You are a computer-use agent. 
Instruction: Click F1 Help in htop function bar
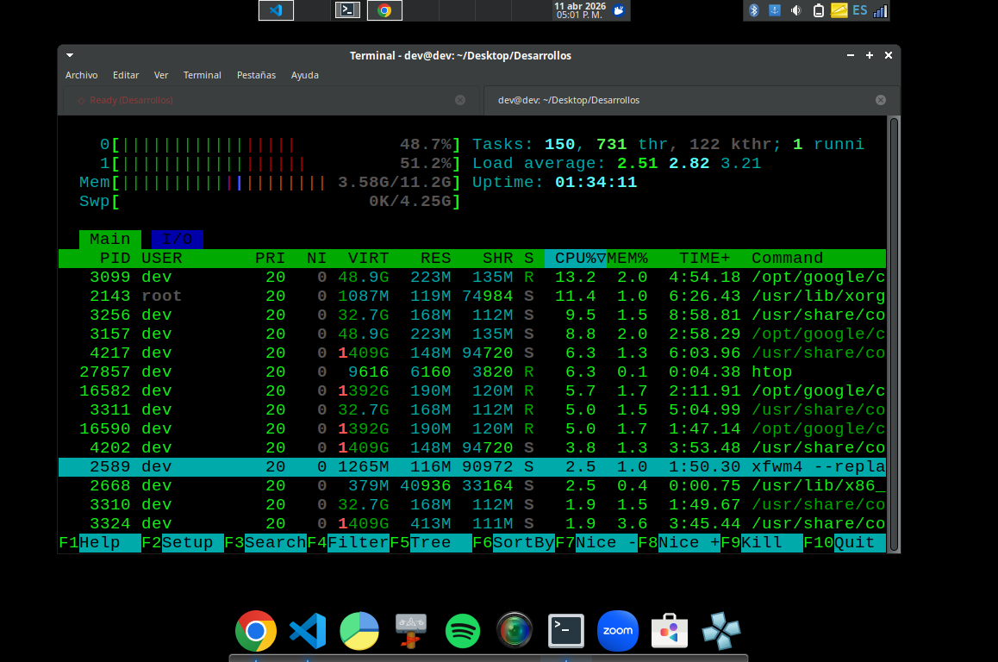[x=100, y=543]
